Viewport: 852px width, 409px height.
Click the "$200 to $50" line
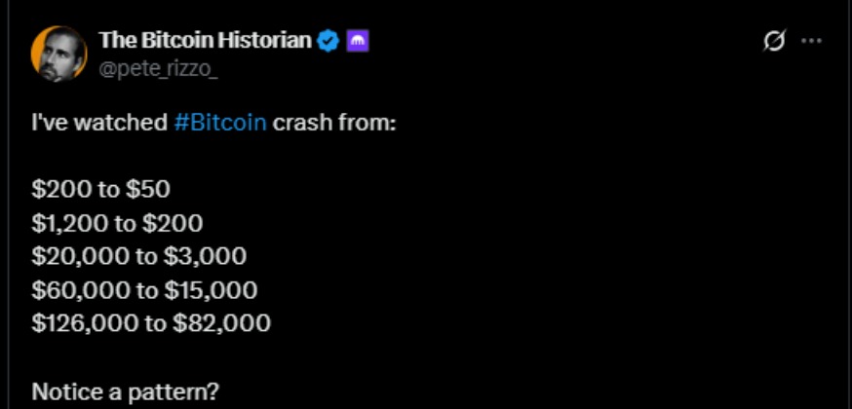coord(100,190)
